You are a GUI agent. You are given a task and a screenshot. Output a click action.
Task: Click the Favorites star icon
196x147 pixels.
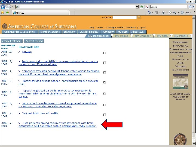pyautogui.click(x=2, y=12)
